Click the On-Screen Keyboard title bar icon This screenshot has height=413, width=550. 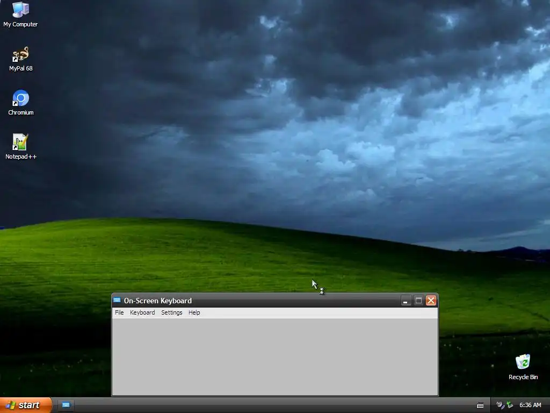click(117, 300)
